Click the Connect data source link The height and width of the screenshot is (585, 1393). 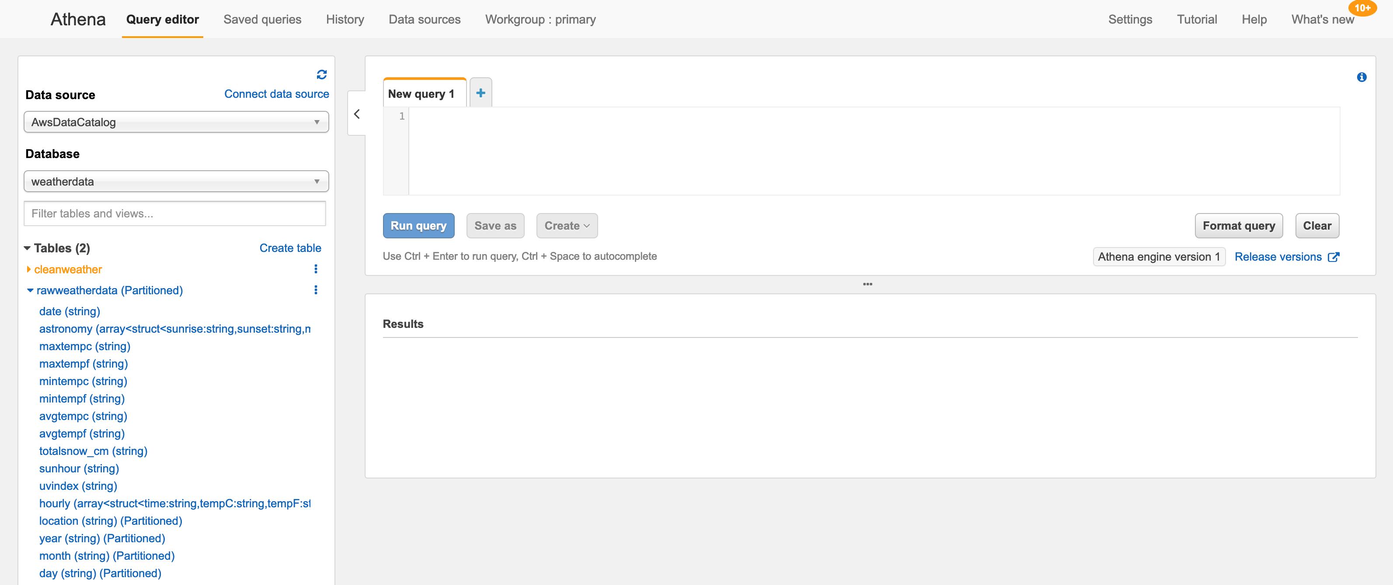tap(276, 93)
